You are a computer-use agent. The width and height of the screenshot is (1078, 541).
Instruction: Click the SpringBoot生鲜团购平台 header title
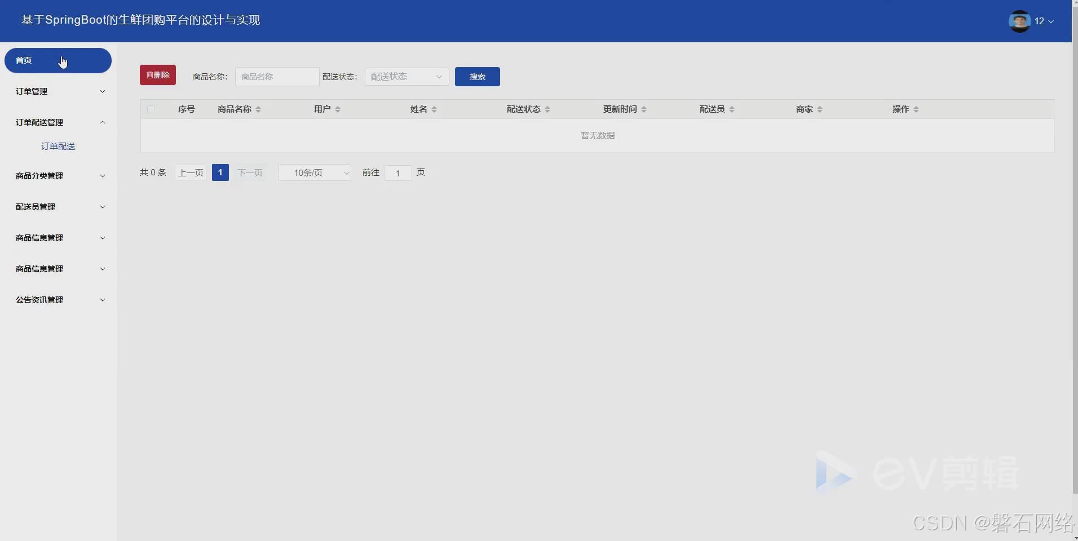140,20
